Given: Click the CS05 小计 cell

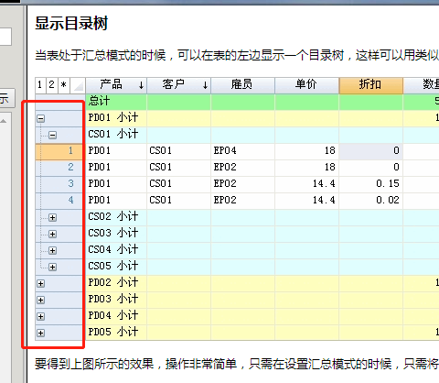Looking at the screenshot, I should tap(116, 267).
